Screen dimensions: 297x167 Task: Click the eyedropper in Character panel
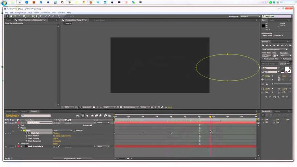pyautogui.click(x=282, y=68)
